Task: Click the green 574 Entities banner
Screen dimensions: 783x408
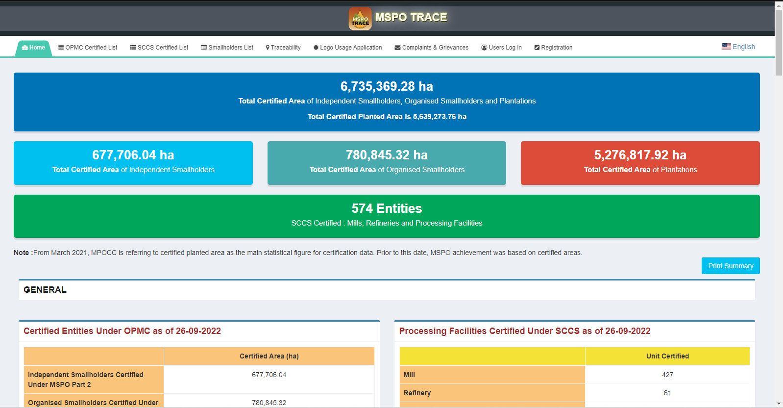Action: point(387,216)
